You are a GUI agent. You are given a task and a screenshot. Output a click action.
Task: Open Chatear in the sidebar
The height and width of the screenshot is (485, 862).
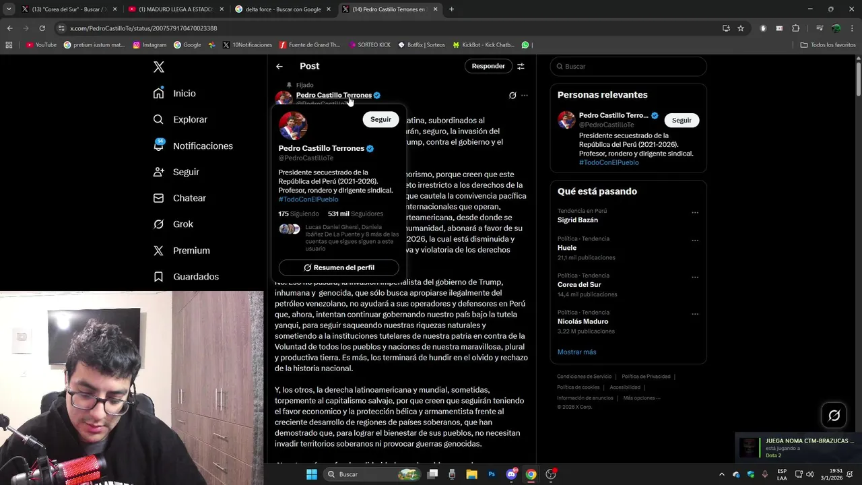pos(180,198)
